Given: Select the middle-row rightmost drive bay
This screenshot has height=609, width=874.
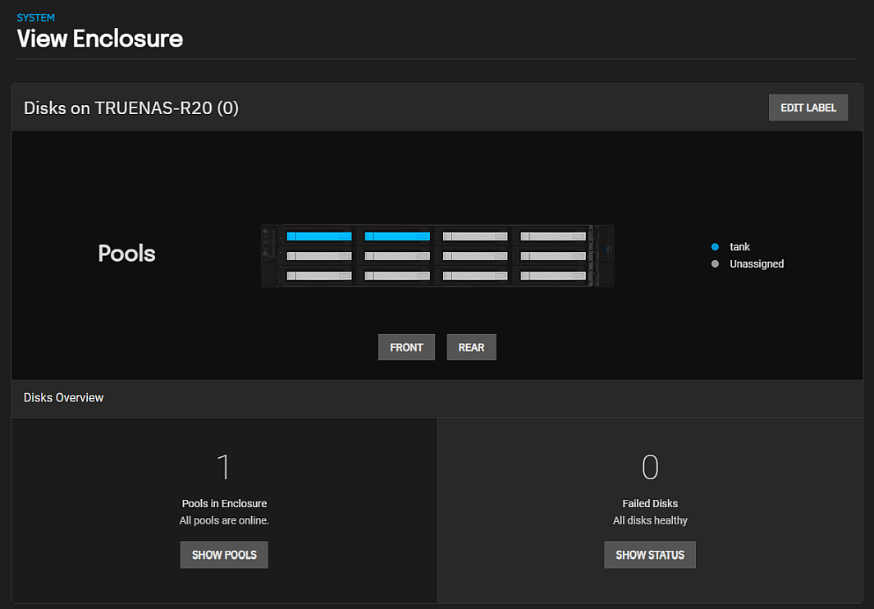Looking at the screenshot, I should pyautogui.click(x=553, y=256).
